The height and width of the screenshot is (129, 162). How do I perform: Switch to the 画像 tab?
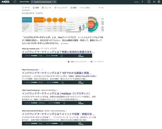tap(36, 8)
